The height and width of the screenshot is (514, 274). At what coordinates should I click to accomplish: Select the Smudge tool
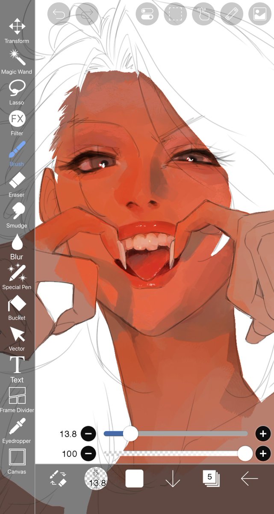click(17, 215)
